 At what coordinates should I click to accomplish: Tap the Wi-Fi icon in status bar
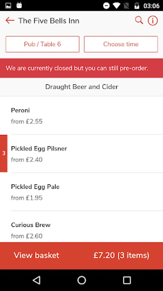point(116,6)
